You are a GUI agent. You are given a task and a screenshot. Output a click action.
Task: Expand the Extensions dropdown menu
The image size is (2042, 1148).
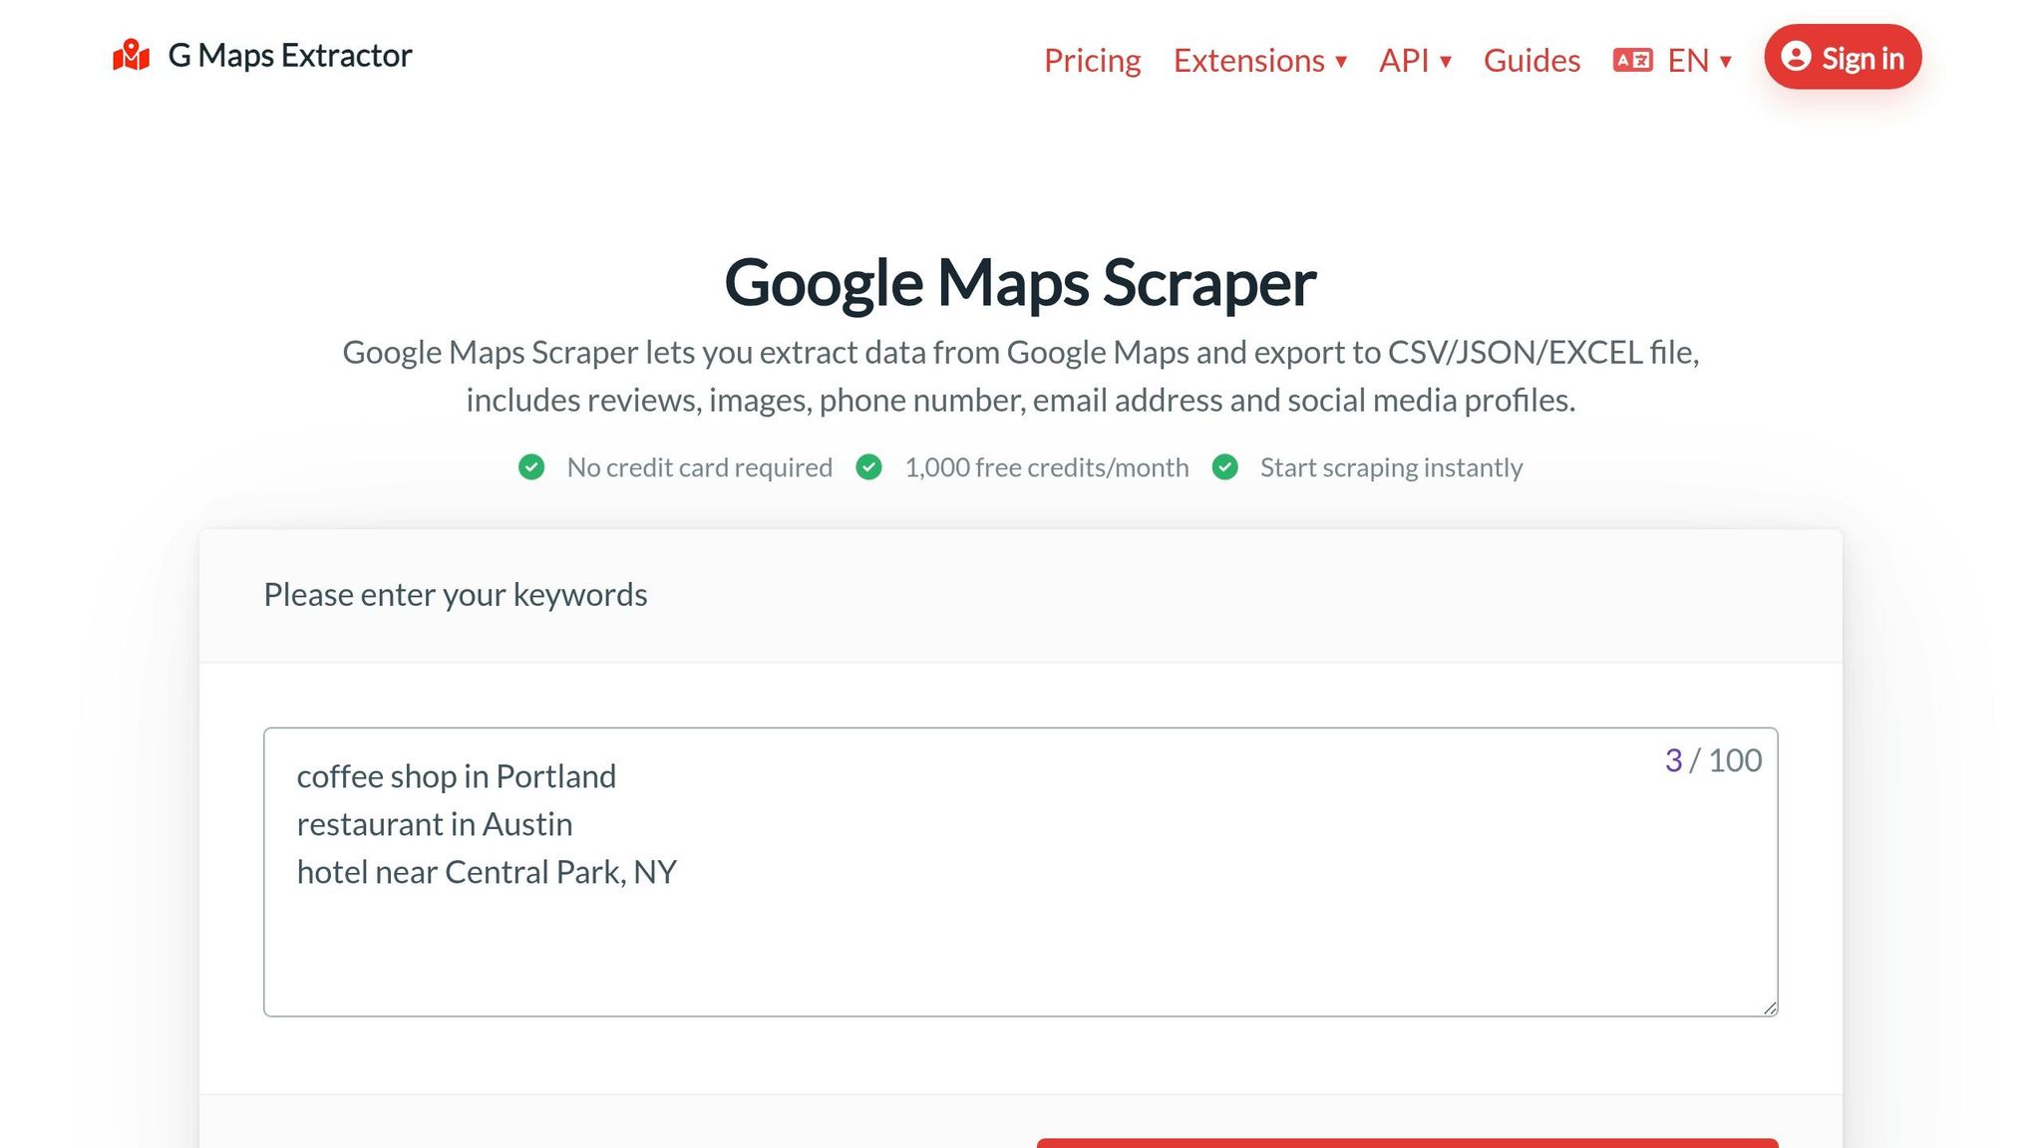tap(1260, 60)
